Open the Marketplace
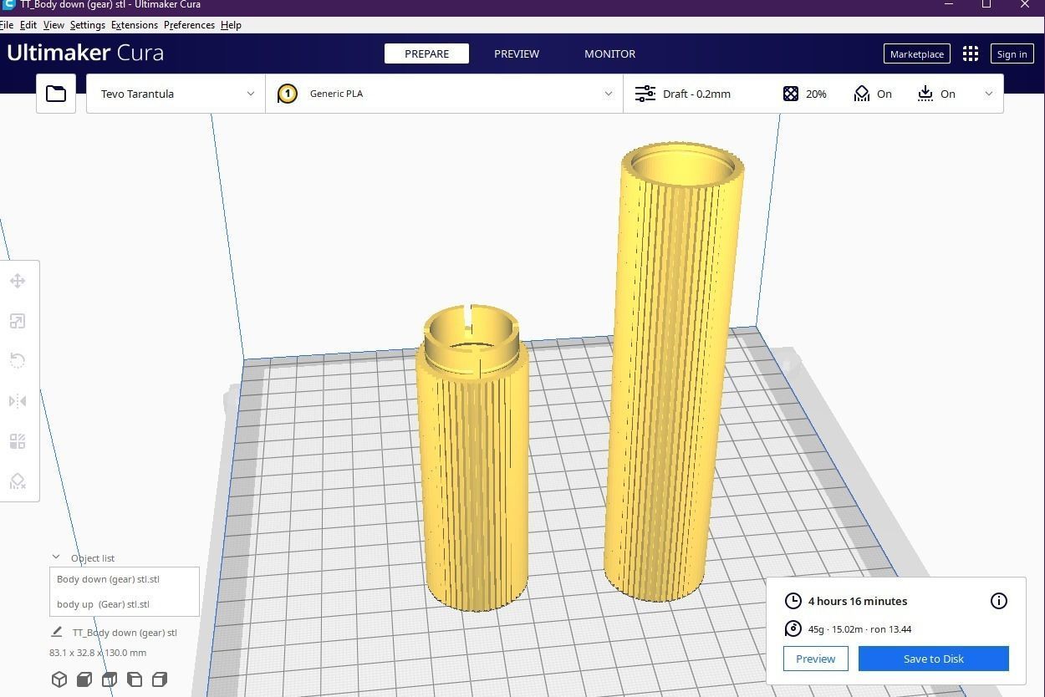This screenshot has height=697, width=1045. pyautogui.click(x=916, y=53)
